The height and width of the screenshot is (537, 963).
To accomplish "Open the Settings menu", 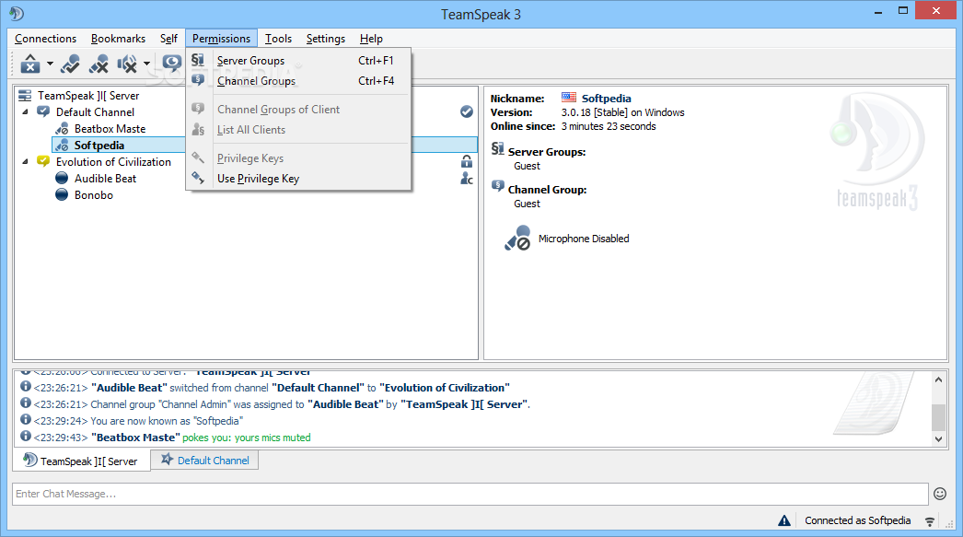I will pyautogui.click(x=326, y=38).
